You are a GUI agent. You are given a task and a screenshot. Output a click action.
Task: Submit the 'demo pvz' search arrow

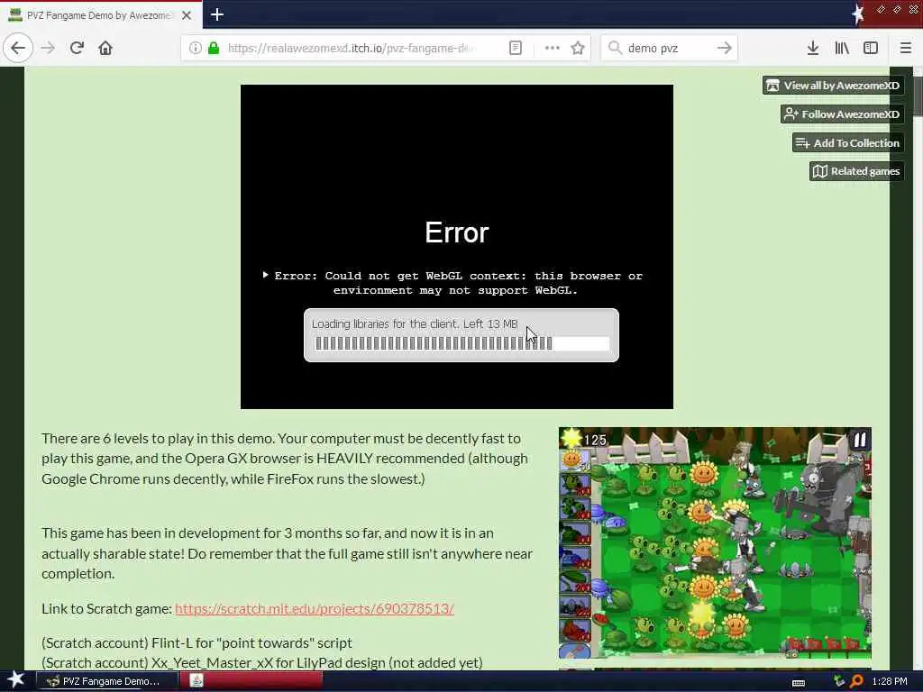point(724,48)
